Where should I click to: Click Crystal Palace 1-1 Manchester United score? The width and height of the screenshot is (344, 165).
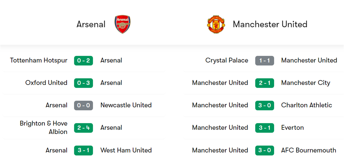264,60
